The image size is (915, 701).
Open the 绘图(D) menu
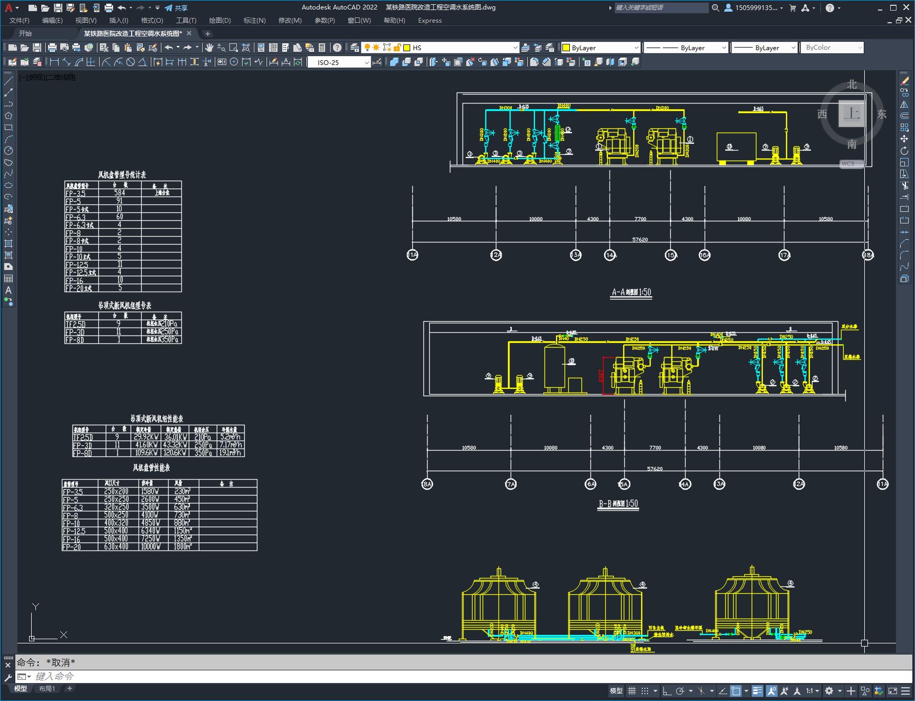219,21
